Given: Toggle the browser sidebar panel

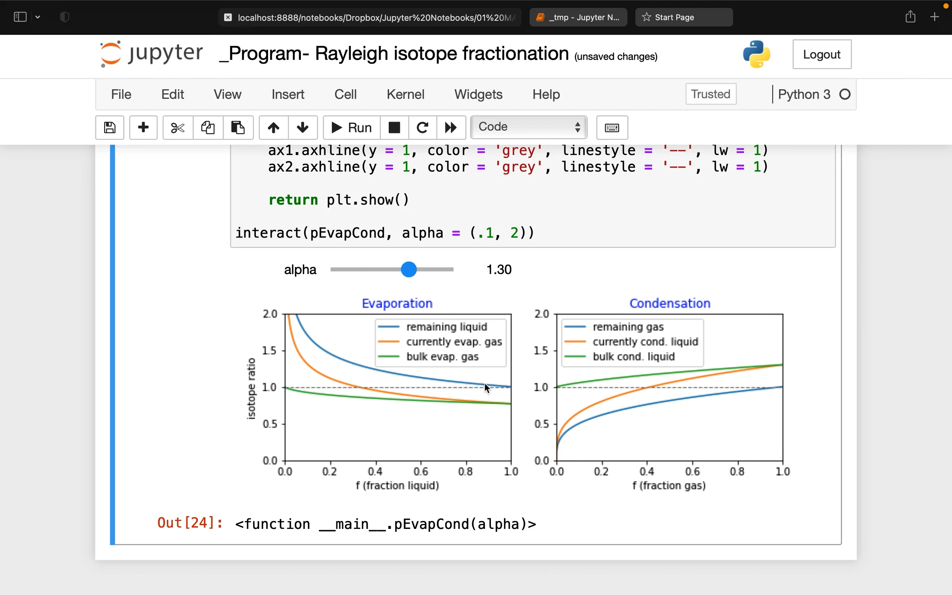Looking at the screenshot, I should tap(20, 17).
